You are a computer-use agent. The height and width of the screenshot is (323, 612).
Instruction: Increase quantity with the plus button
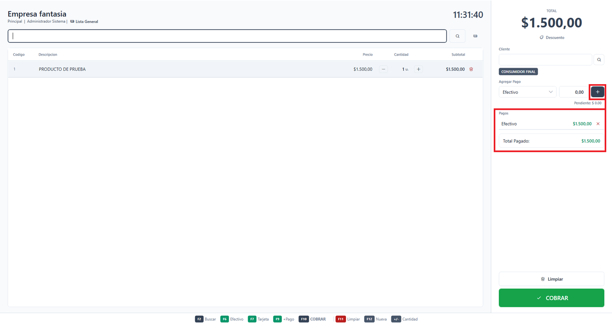click(x=418, y=69)
